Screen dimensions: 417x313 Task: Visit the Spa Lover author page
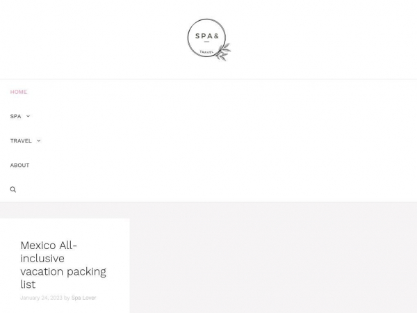pos(84,298)
